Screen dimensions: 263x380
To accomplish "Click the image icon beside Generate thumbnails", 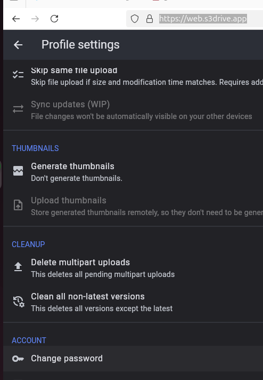I will tap(18, 171).
